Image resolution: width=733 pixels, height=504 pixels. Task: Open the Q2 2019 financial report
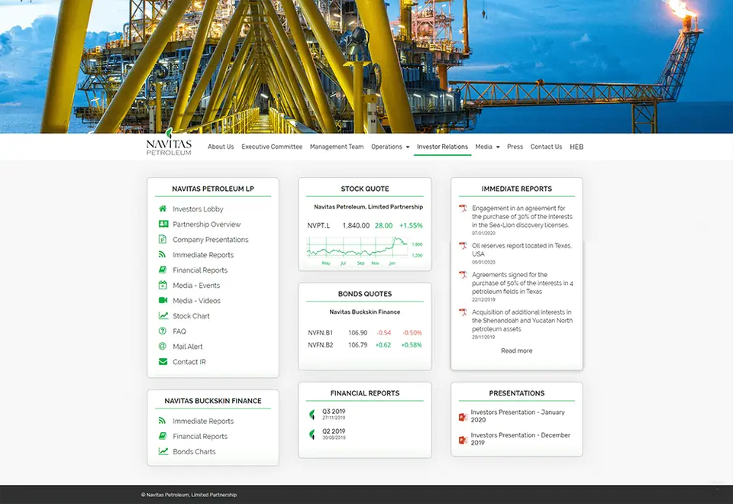tap(334, 431)
